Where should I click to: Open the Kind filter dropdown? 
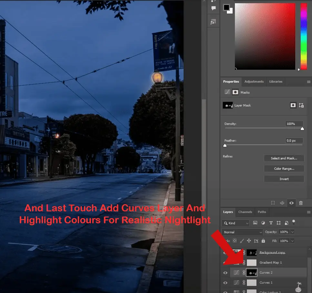[x=236, y=223]
